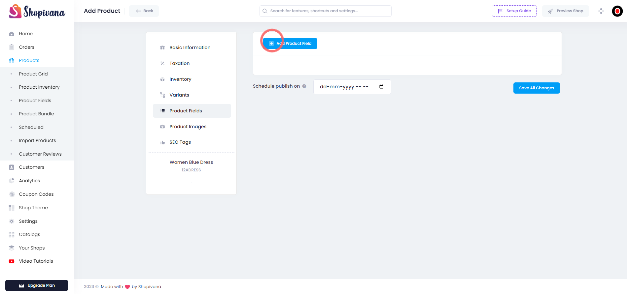This screenshot has height=294, width=627.
Task: Switch to the Basic Information tab
Action: point(192,47)
